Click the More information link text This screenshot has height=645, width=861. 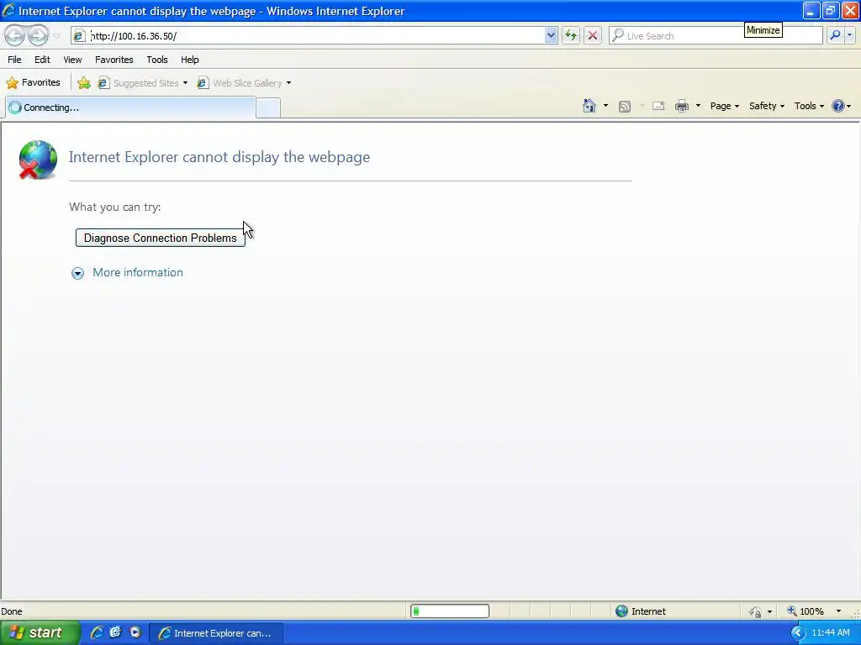tap(138, 273)
